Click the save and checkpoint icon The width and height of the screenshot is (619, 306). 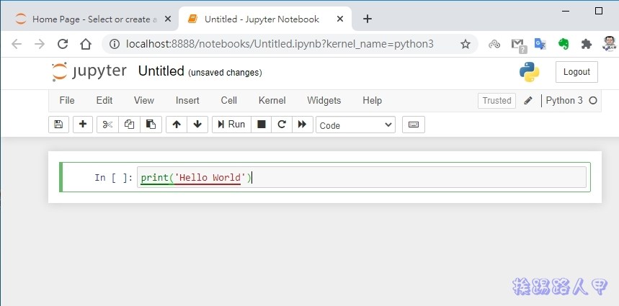tap(58, 125)
